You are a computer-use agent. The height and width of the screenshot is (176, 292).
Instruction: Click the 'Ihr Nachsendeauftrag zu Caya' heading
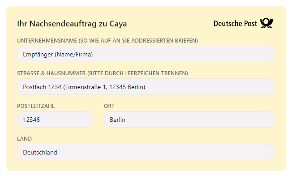[72, 24]
